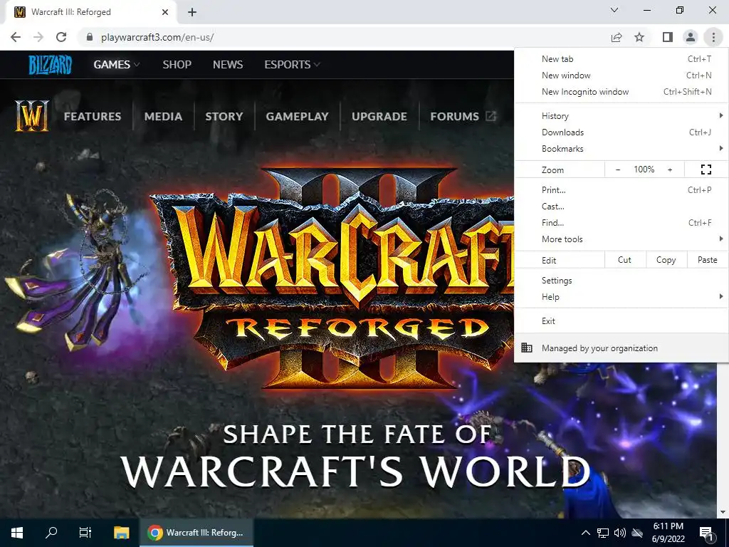The height and width of the screenshot is (547, 729).
Task: Select New Incognito window
Action: [x=621, y=92]
